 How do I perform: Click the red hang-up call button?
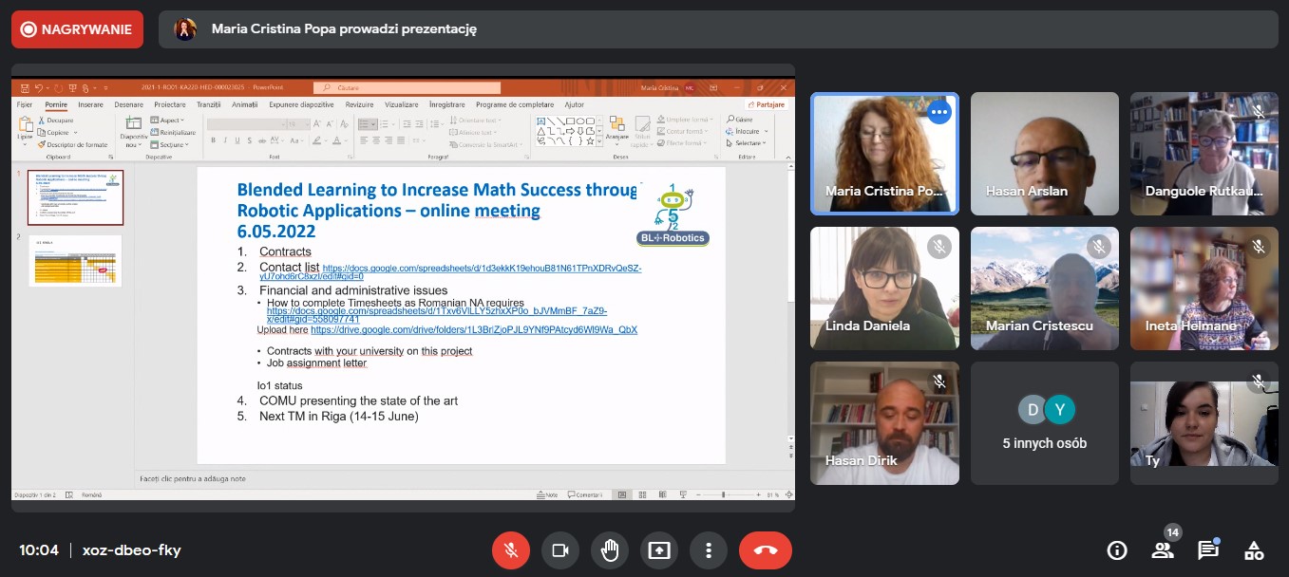coord(766,550)
